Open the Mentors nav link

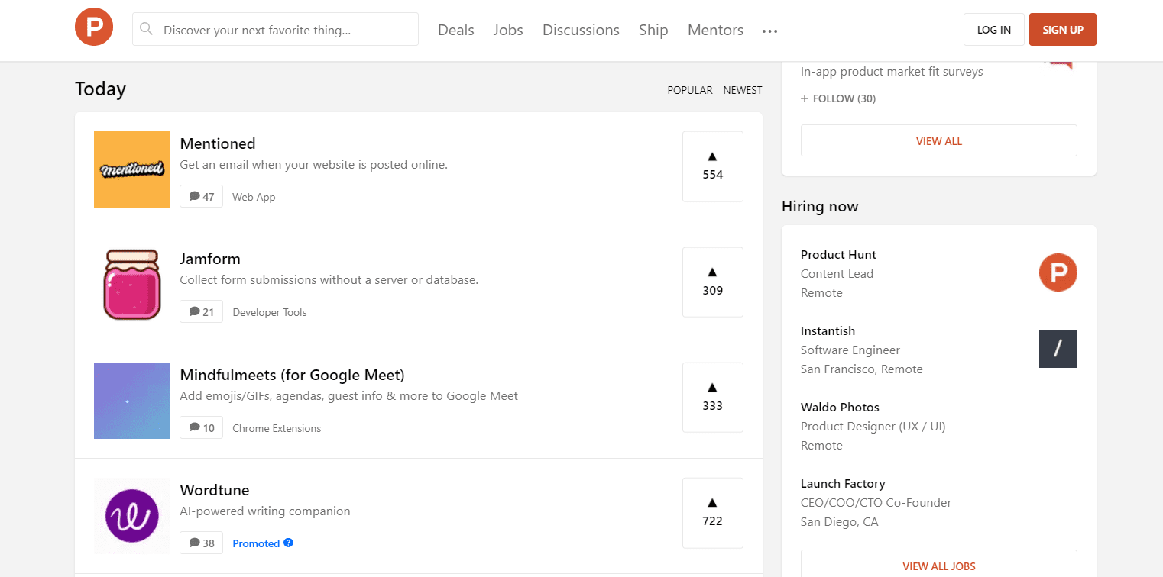pyautogui.click(x=715, y=30)
